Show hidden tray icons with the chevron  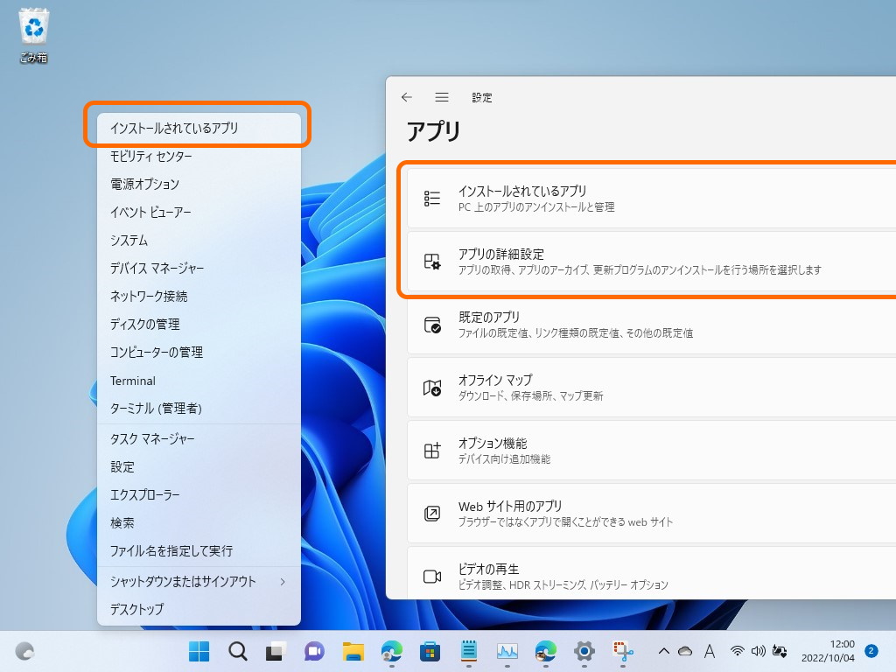pos(664,651)
